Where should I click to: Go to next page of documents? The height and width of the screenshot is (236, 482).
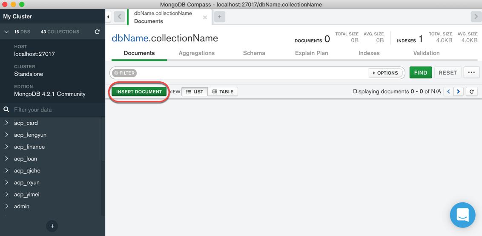458,92
